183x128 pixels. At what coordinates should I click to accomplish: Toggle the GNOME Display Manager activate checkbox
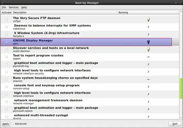[x=6, y=42]
